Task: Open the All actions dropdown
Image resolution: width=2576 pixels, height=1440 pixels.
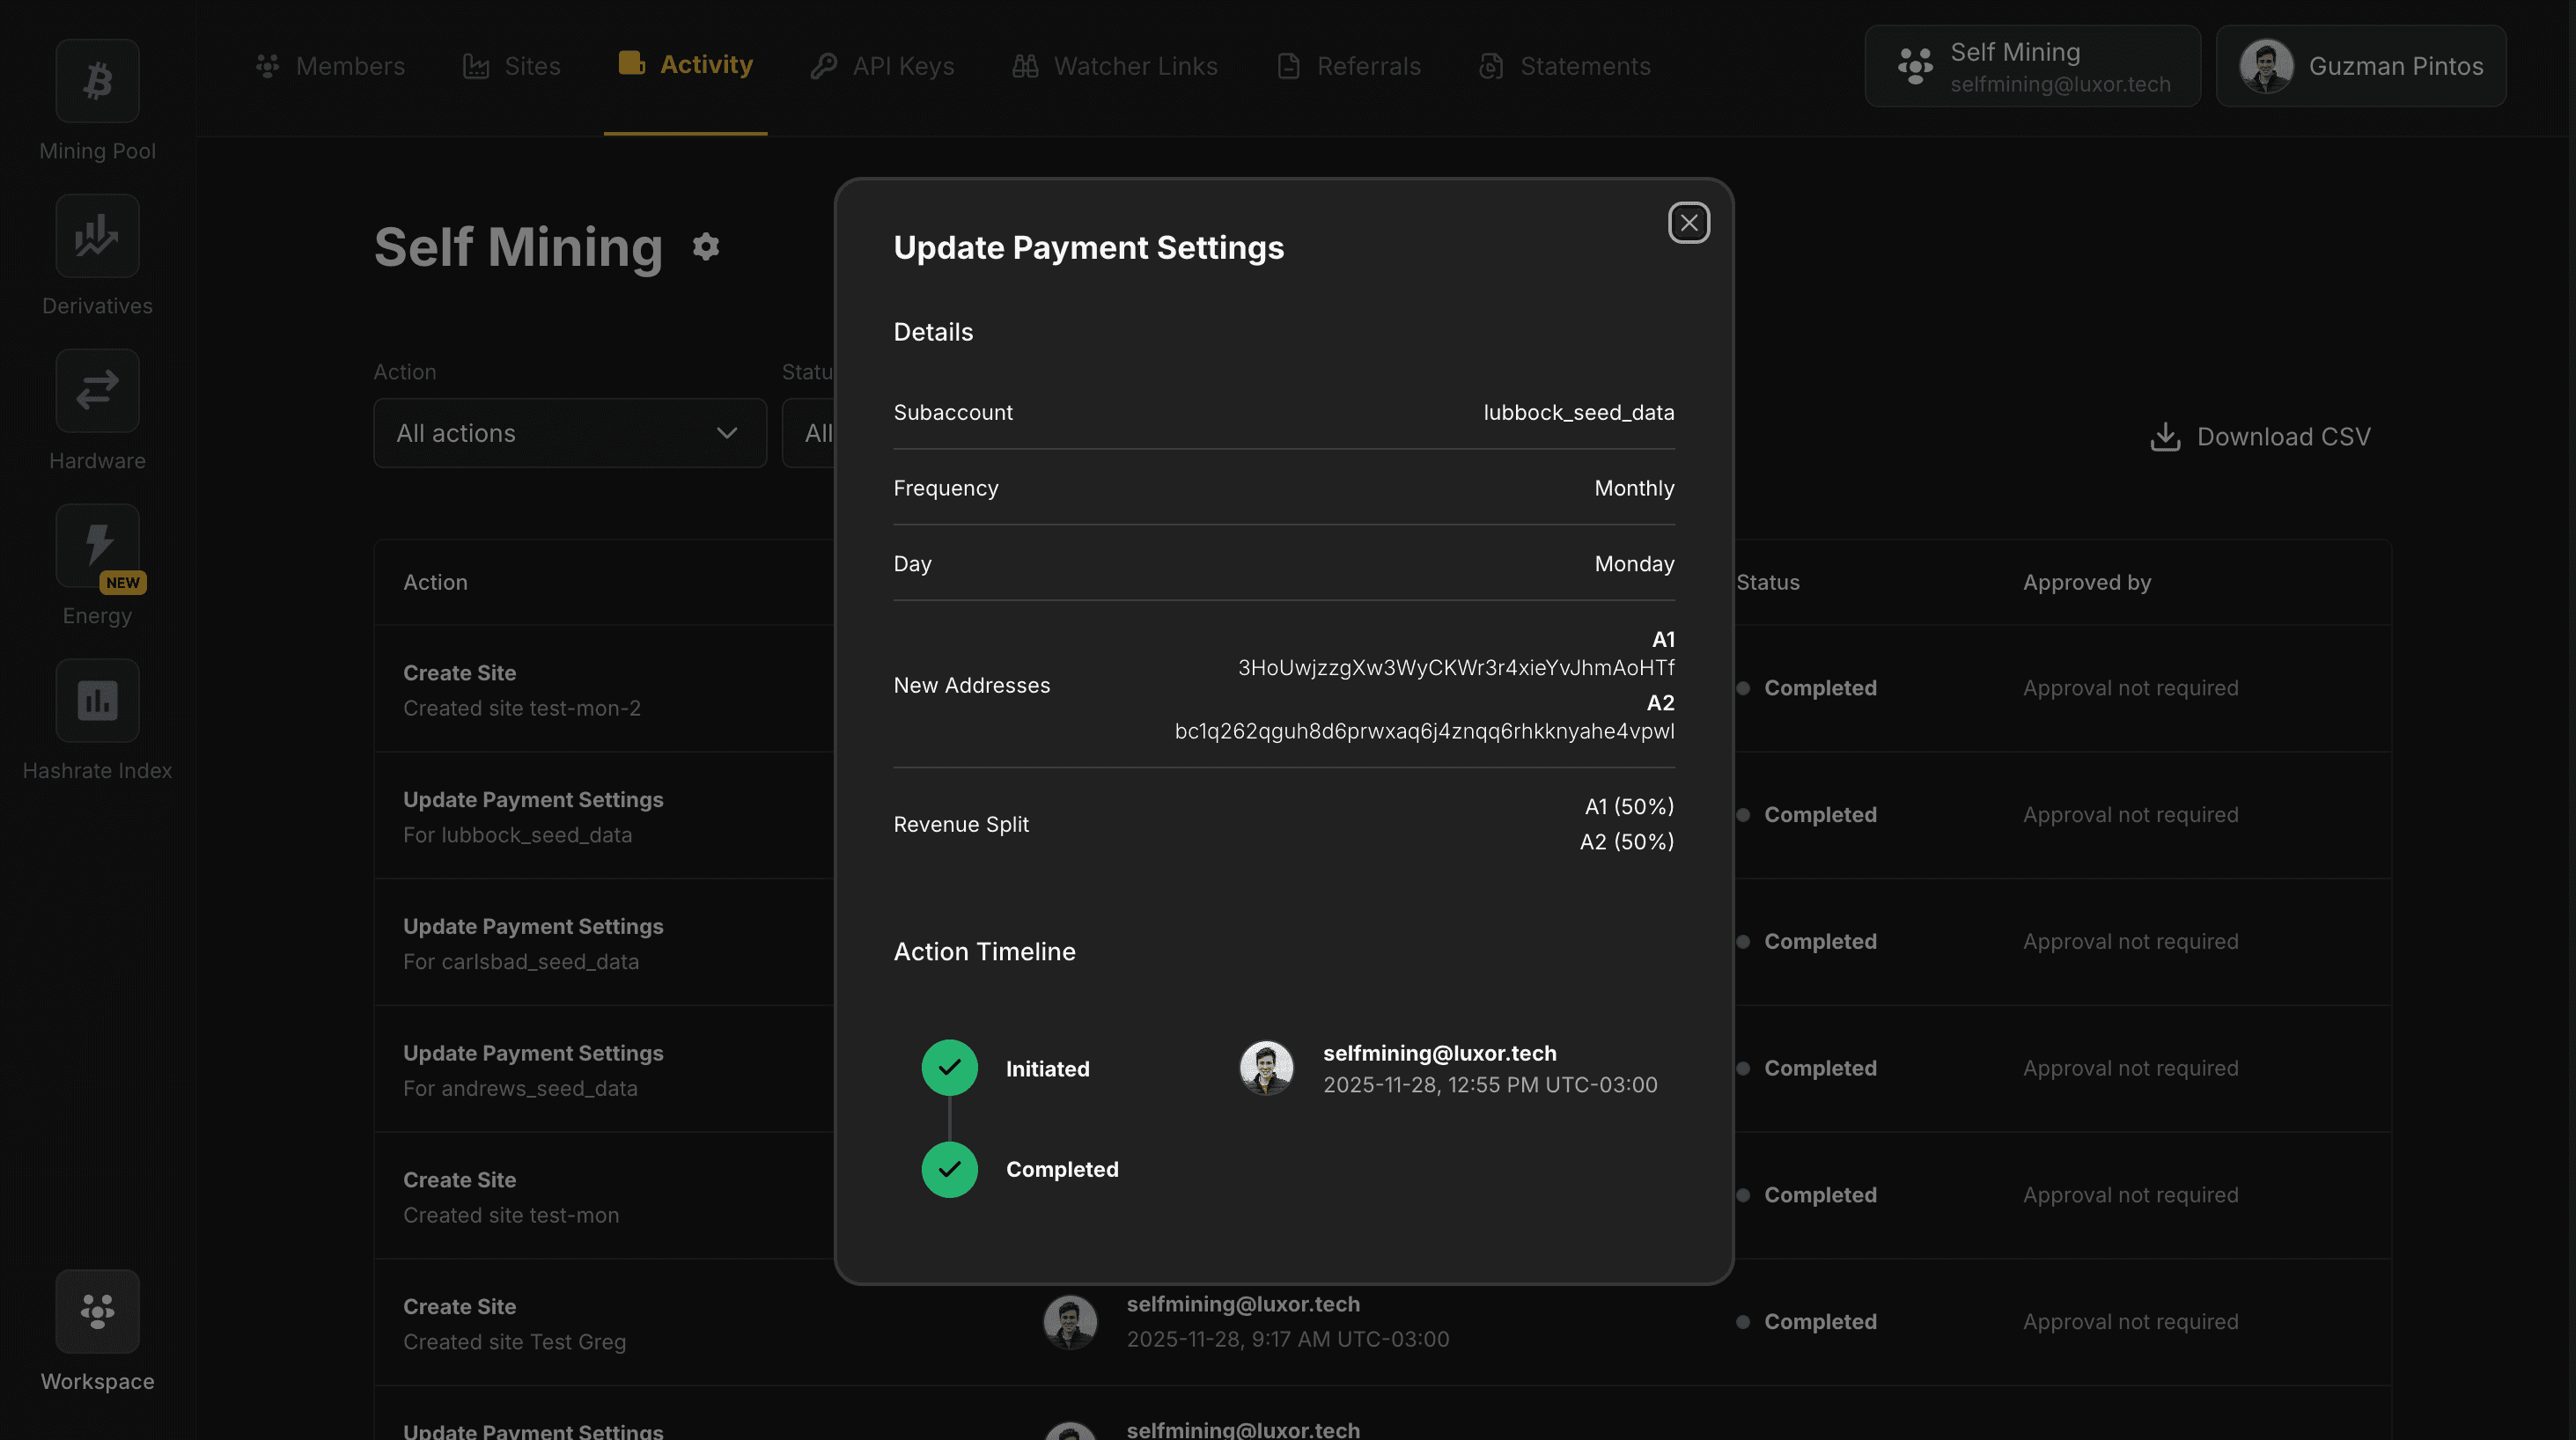Action: (569, 433)
